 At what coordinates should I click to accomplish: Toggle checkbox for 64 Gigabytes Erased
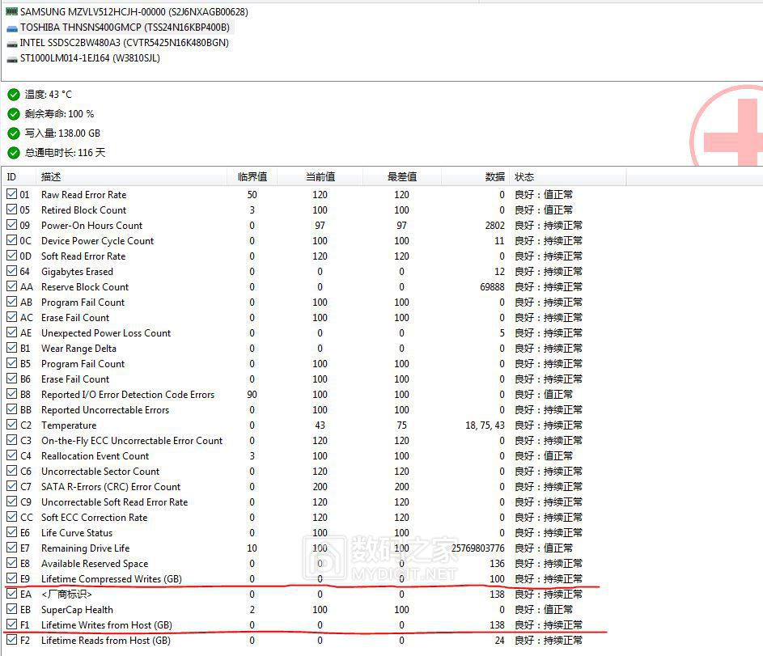point(11,271)
